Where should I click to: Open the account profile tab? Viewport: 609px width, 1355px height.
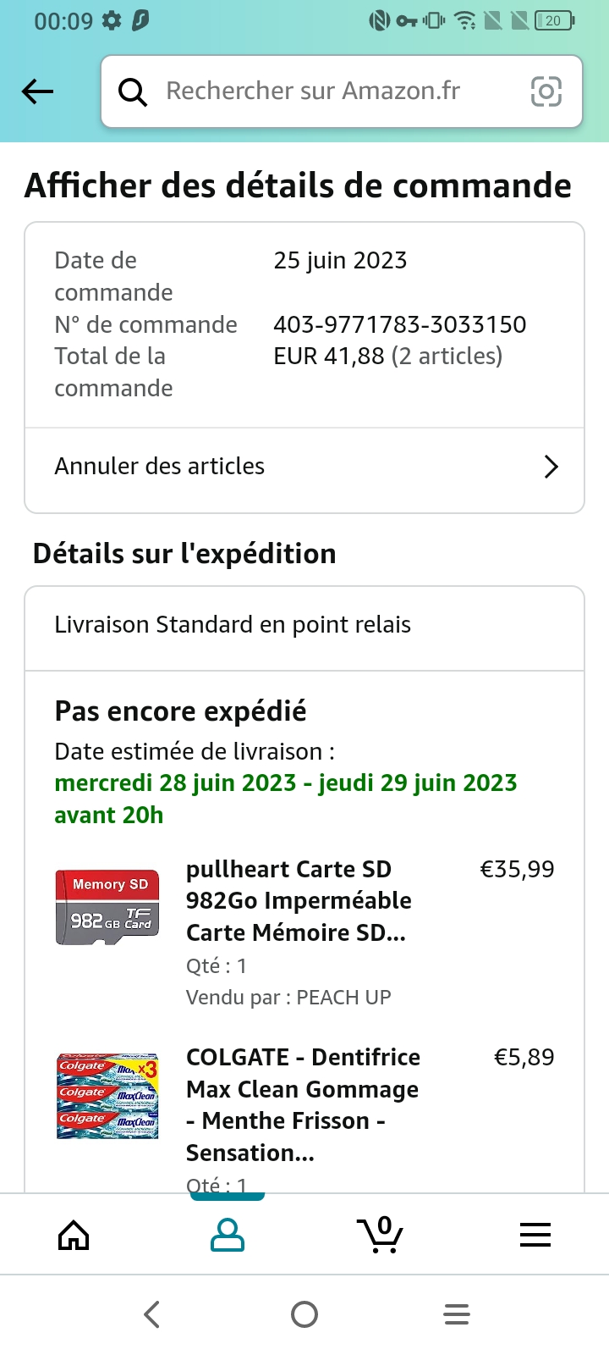[227, 1235]
